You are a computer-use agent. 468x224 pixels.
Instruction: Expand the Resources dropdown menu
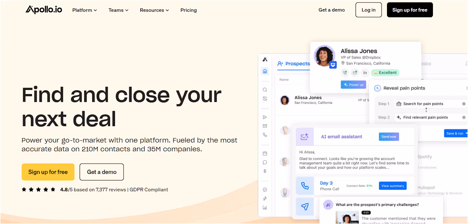click(x=154, y=10)
